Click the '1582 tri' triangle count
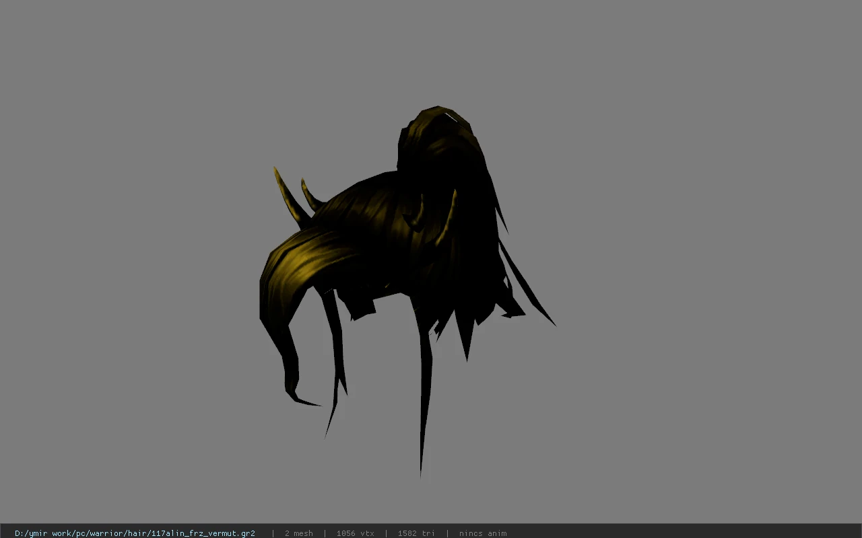 416,533
